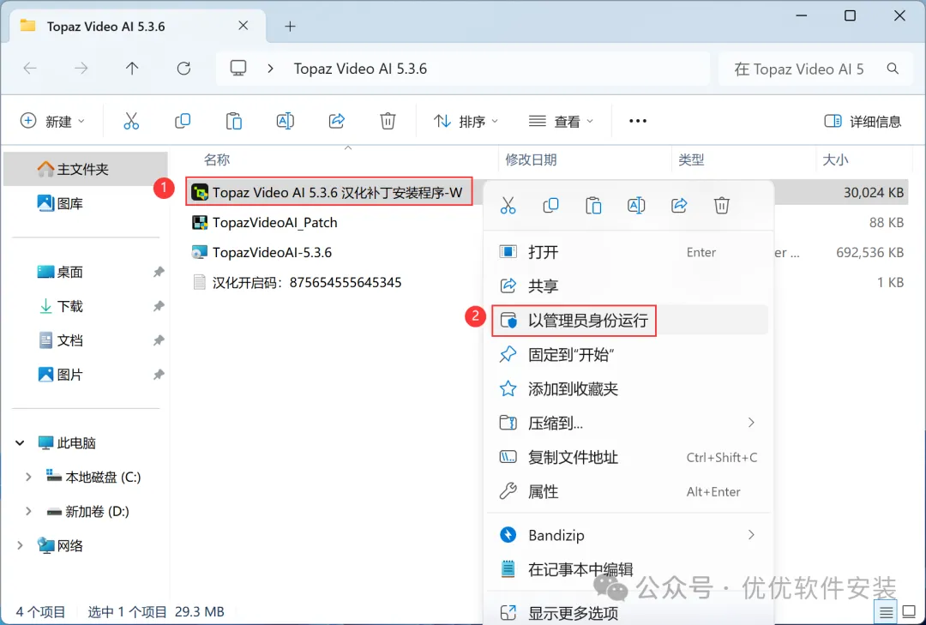The height and width of the screenshot is (625, 926).
Task: Sort by the 名称 column header
Action: [x=217, y=159]
